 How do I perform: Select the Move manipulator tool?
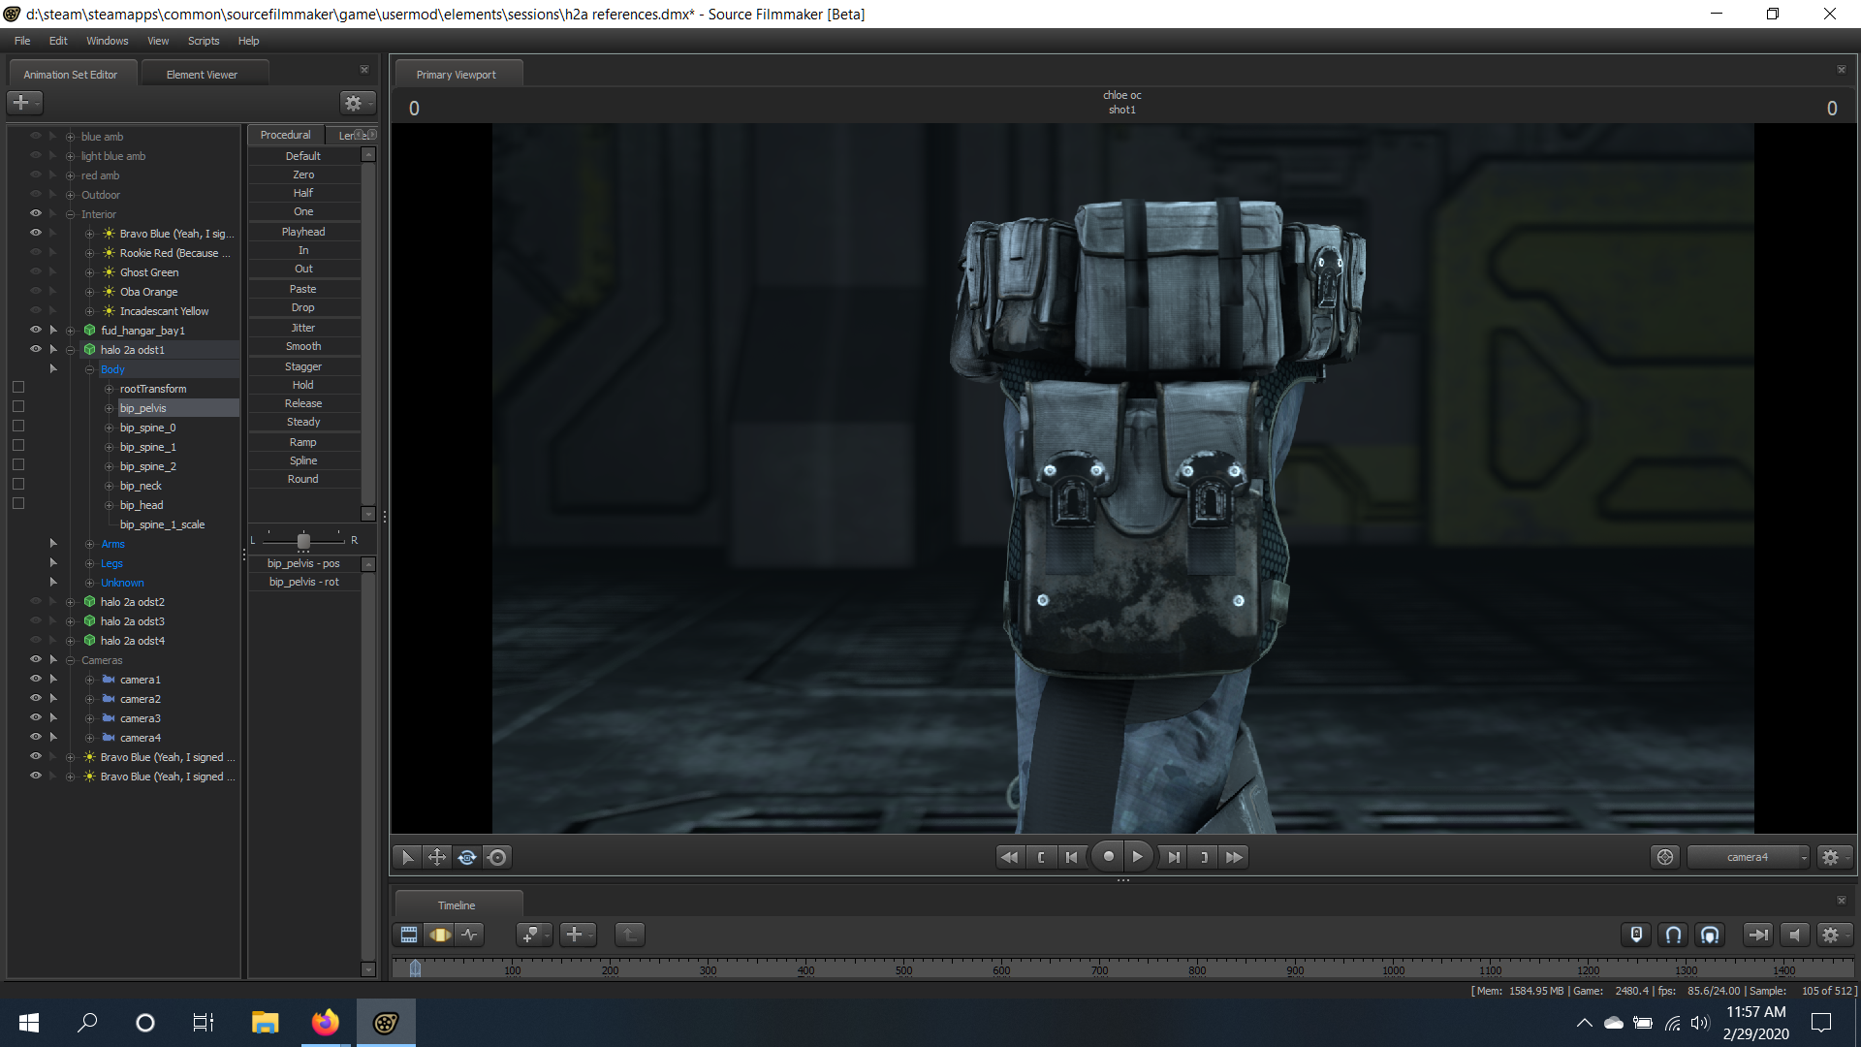437,857
